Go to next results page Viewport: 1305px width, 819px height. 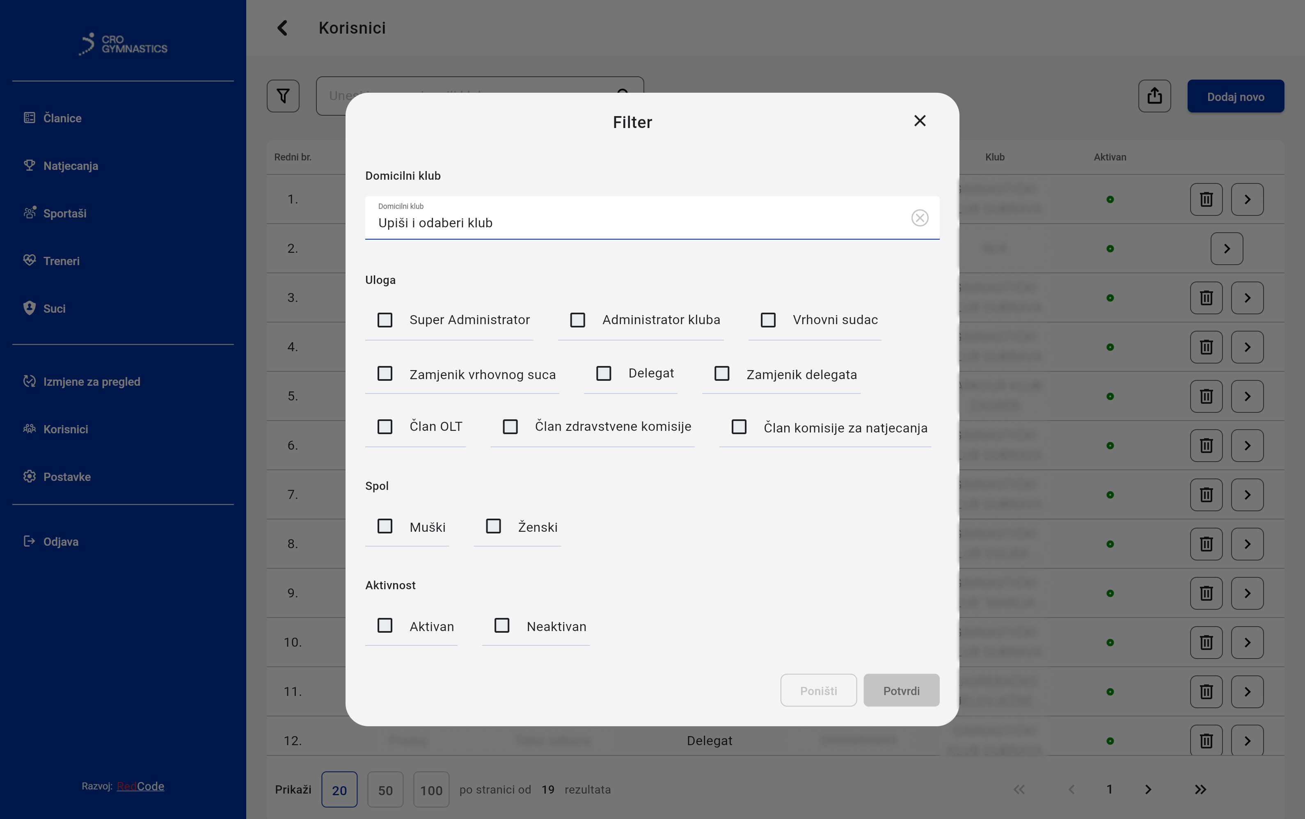[1148, 789]
